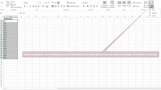Align text to middle vertically

pyautogui.click(x=55, y=2)
